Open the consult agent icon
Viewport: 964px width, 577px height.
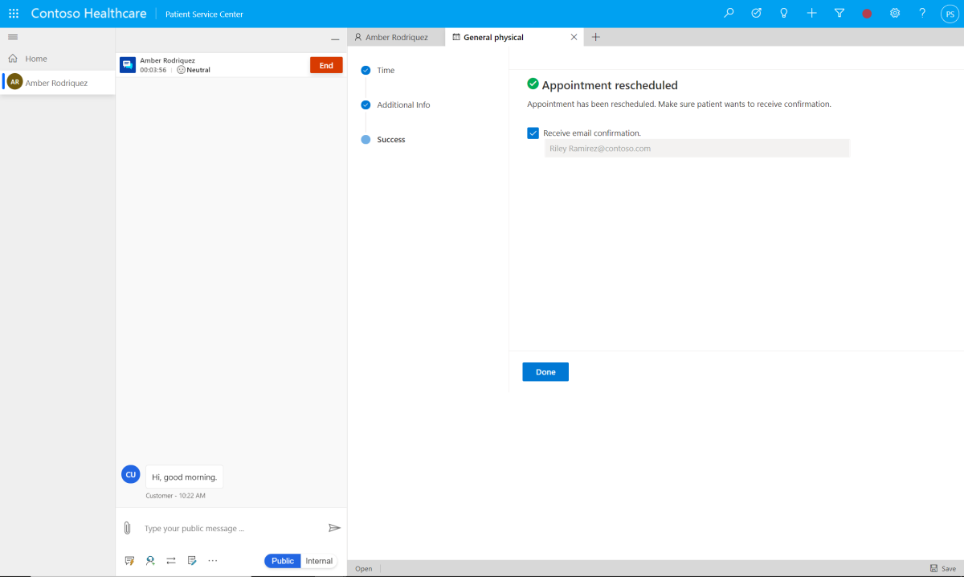click(x=150, y=561)
